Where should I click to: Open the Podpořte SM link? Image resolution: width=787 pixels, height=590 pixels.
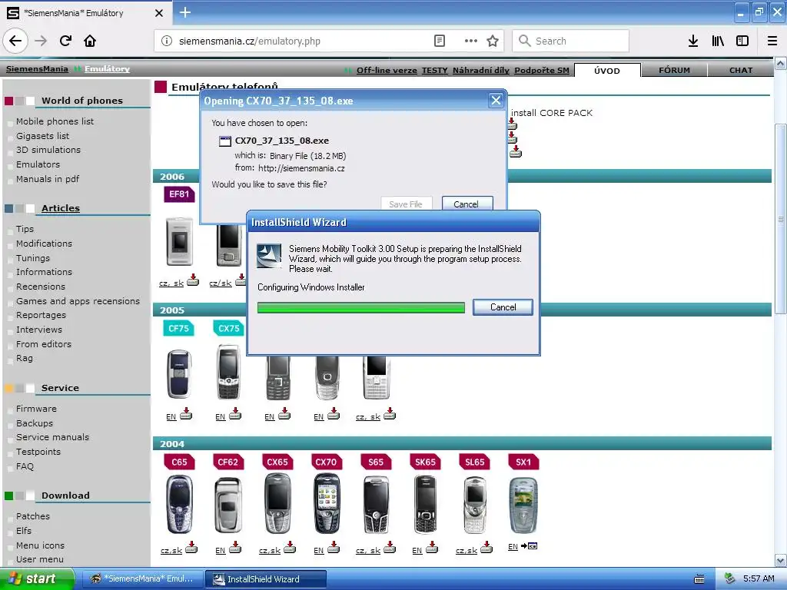point(542,70)
